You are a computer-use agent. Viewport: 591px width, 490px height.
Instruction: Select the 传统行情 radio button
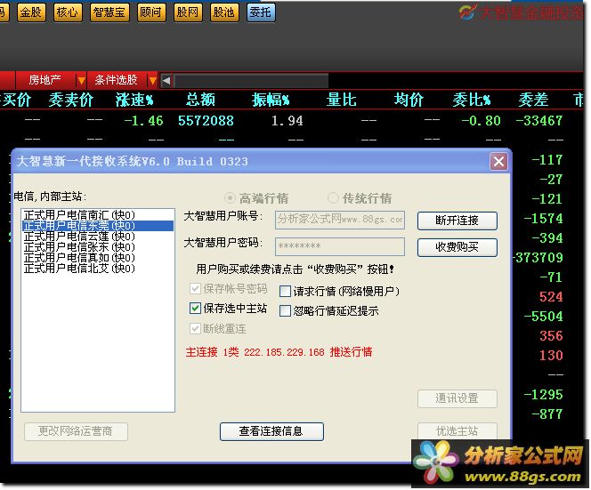coord(333,198)
